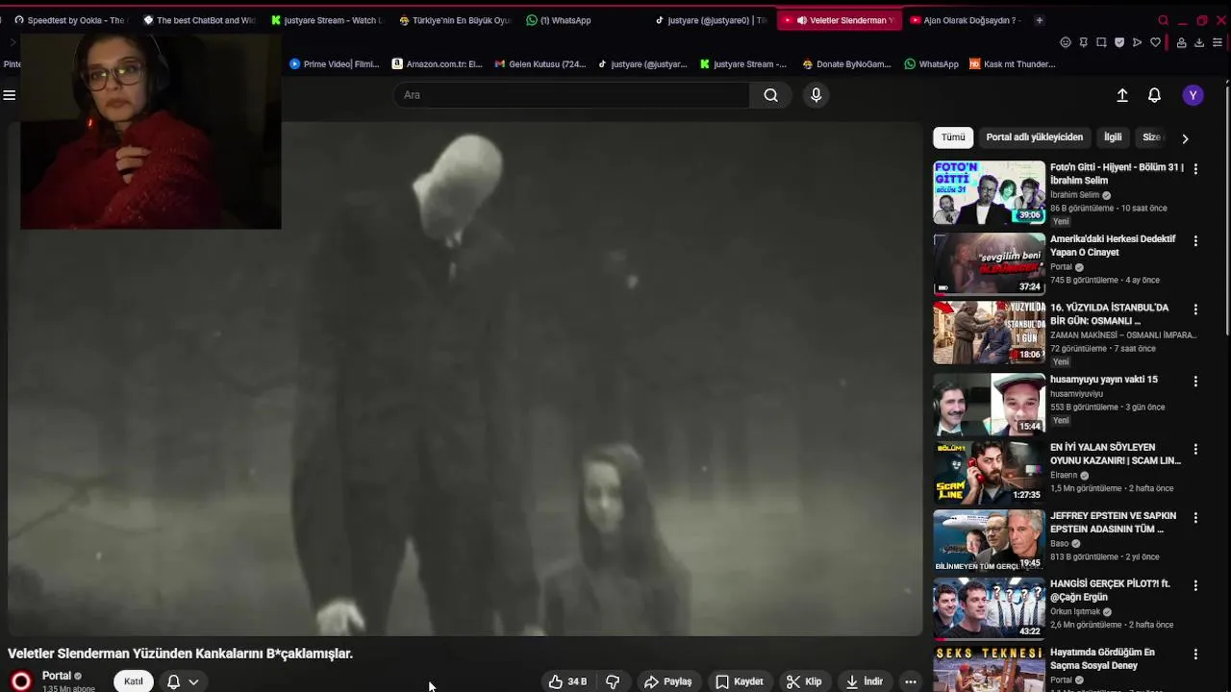Viewport: 1231px width, 692px height.
Task: Like the video showing 34 B
Action: click(567, 681)
